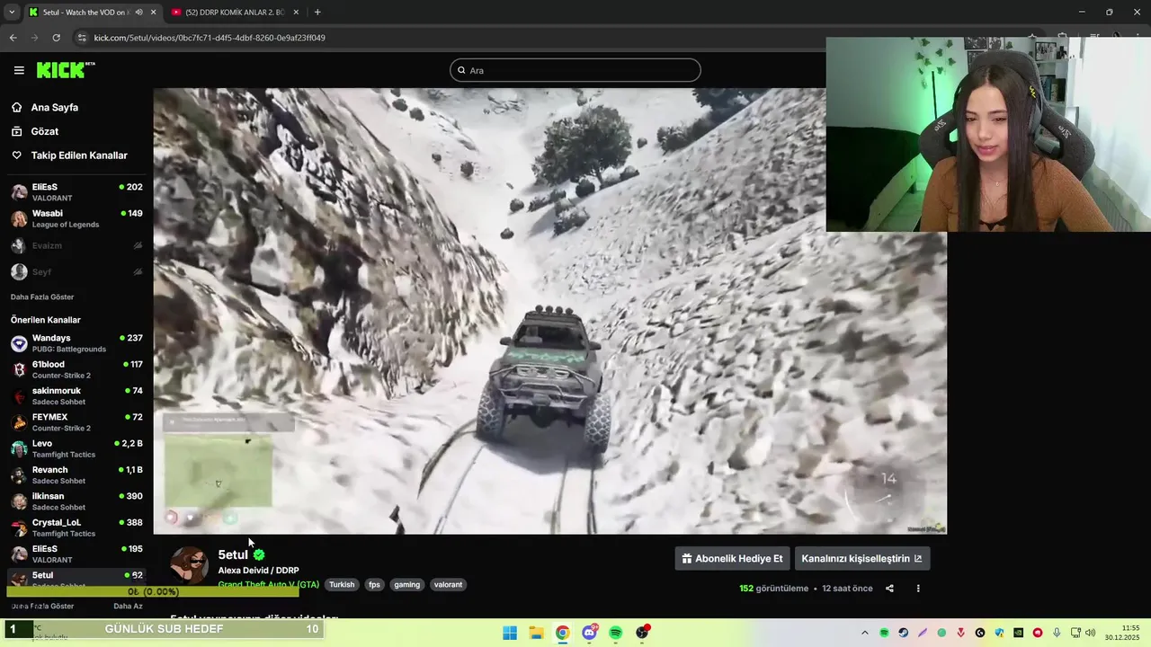Expand Daha Fazla Göster under followed channels
The width and height of the screenshot is (1151, 647).
(x=42, y=297)
